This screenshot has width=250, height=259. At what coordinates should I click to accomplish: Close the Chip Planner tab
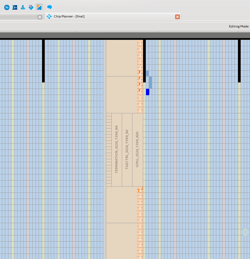pyautogui.click(x=177, y=17)
